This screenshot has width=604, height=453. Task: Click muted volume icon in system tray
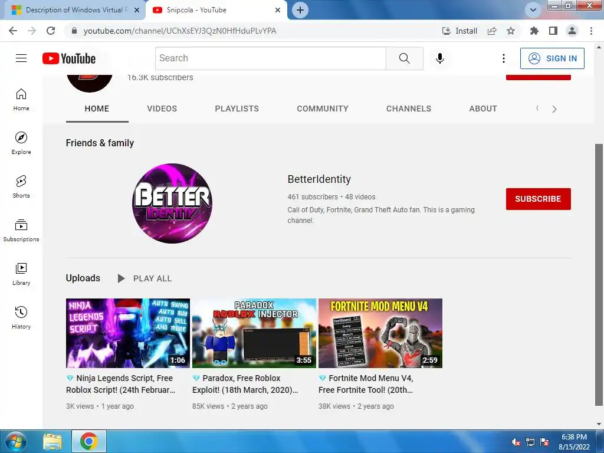click(516, 442)
